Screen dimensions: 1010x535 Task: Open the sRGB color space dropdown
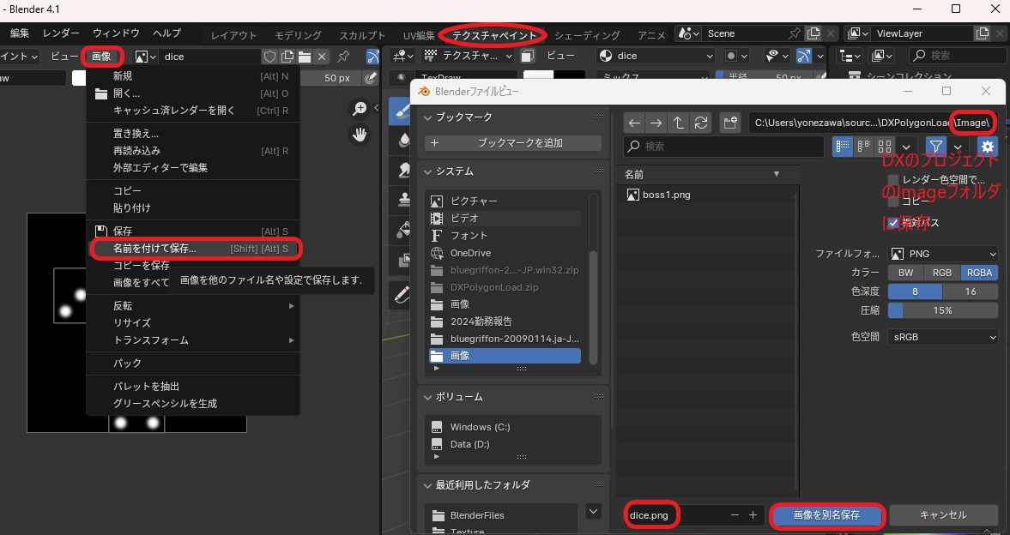coord(943,337)
